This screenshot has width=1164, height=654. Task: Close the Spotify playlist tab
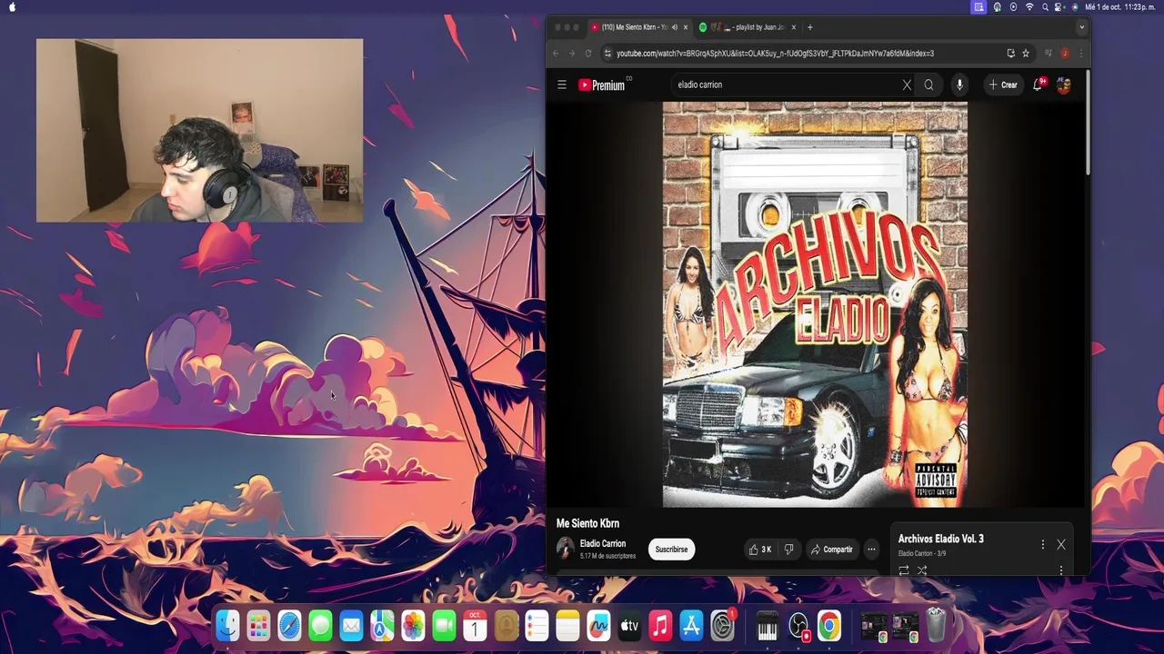point(793,27)
